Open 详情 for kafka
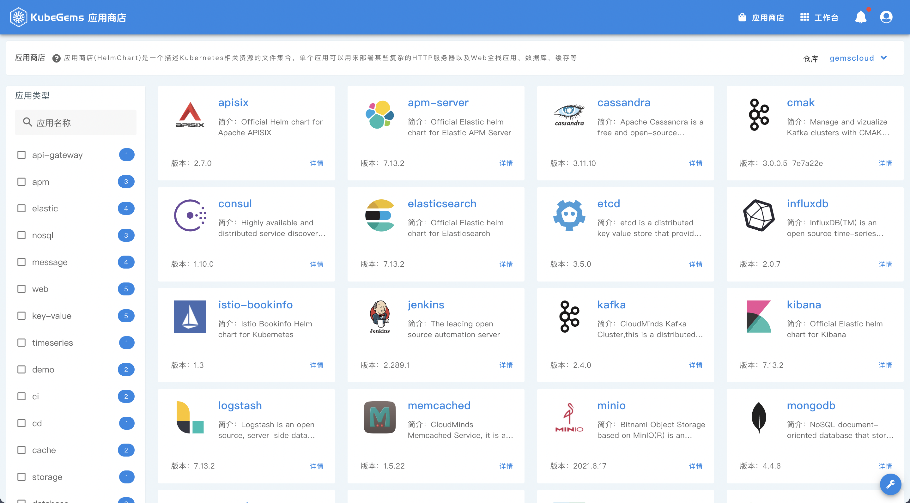 pyautogui.click(x=695, y=365)
